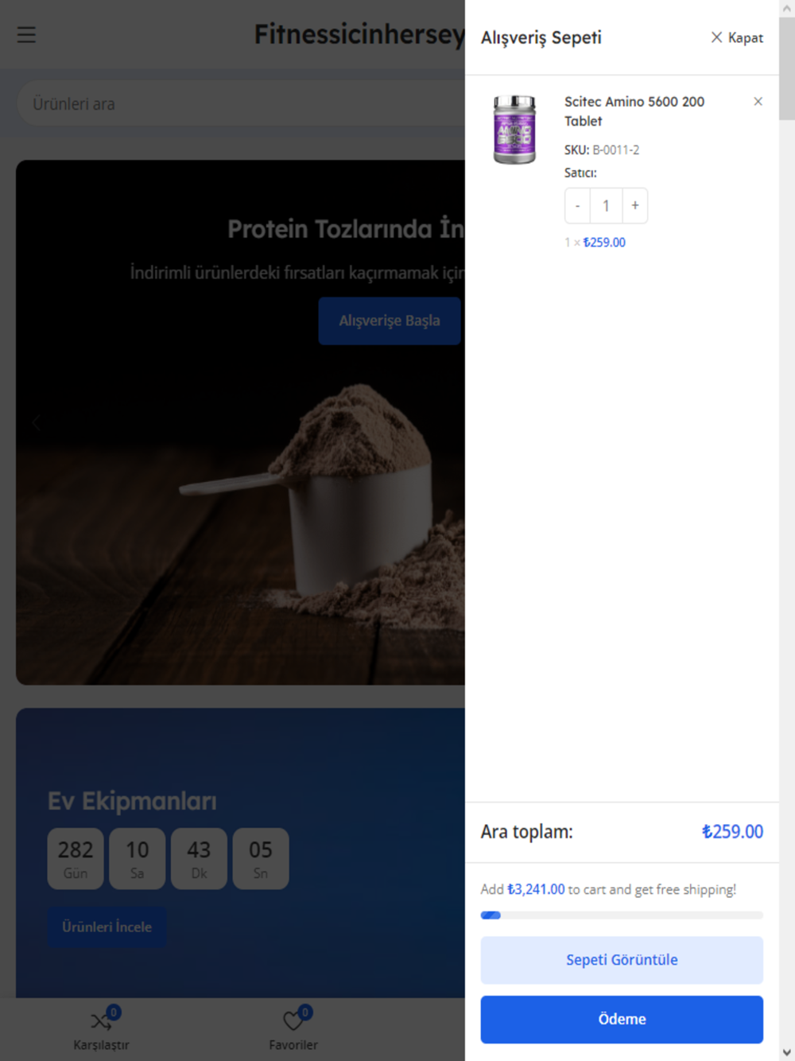Click the Ürünleri İncele button
This screenshot has height=1061, width=795.
pyautogui.click(x=107, y=927)
